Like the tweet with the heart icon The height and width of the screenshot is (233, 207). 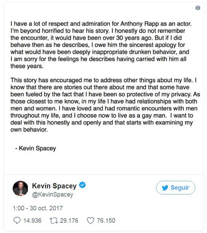pyautogui.click(x=91, y=221)
